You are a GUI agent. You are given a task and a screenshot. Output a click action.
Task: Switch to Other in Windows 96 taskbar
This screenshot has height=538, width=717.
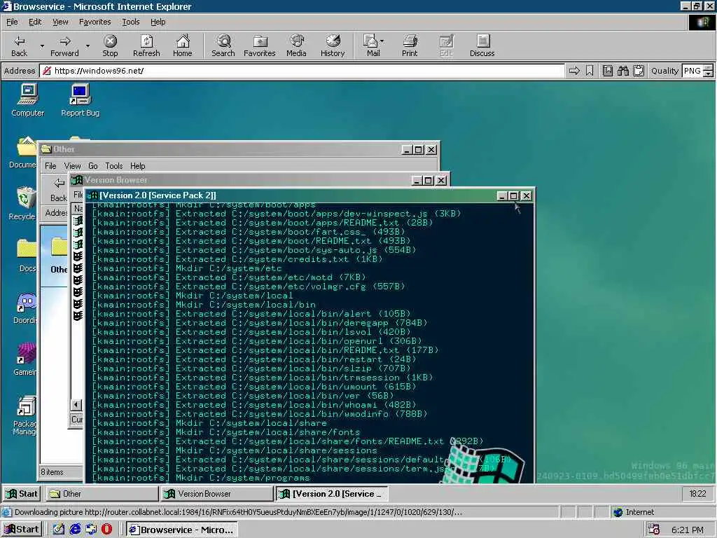point(102,494)
